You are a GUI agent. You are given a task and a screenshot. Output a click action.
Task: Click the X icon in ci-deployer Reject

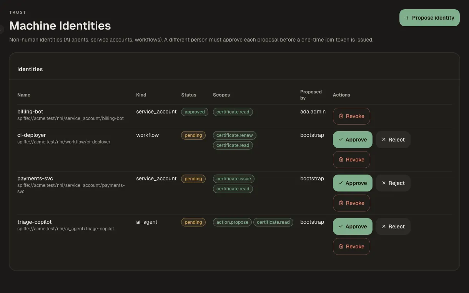pyautogui.click(x=384, y=140)
